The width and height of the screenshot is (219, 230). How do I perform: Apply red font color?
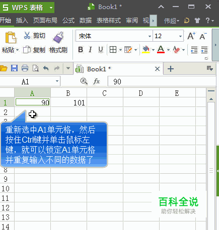(x=161, y=50)
